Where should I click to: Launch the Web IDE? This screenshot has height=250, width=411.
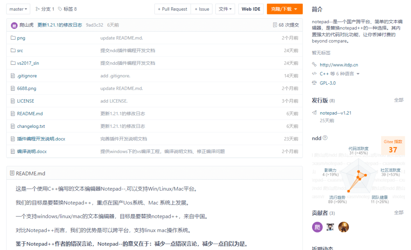251,9
